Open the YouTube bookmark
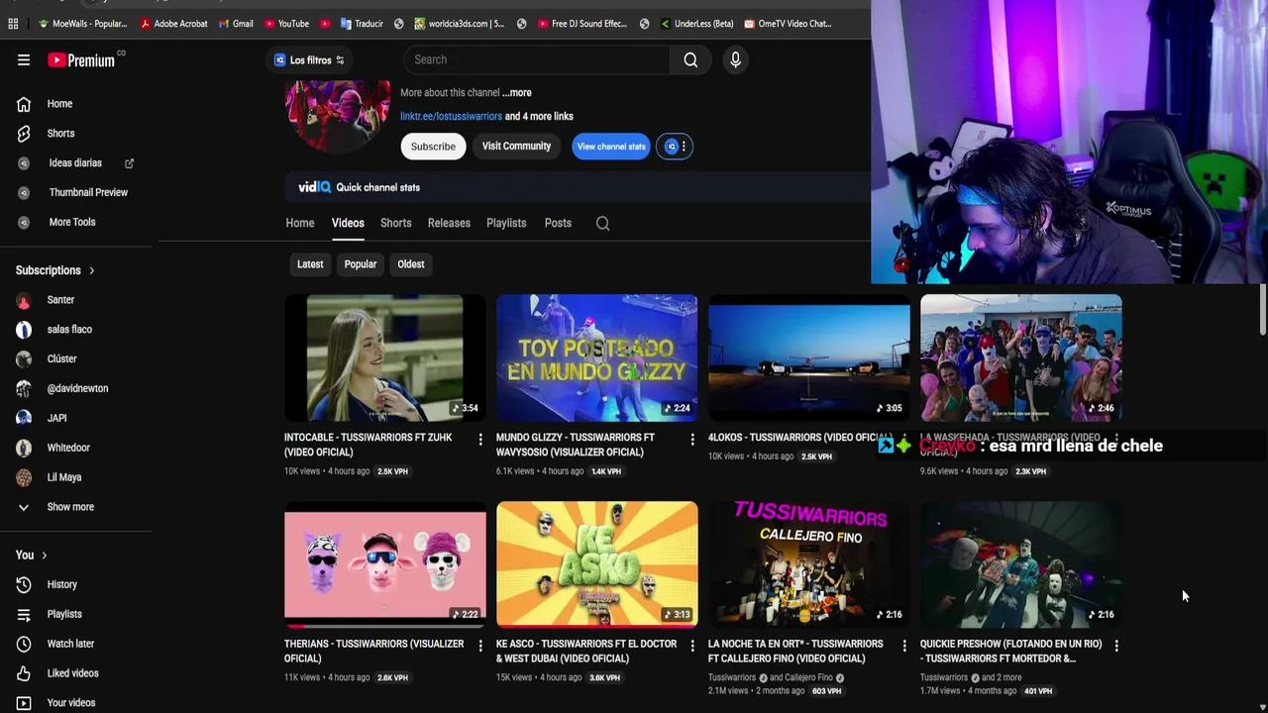The height and width of the screenshot is (713, 1268). point(286,24)
